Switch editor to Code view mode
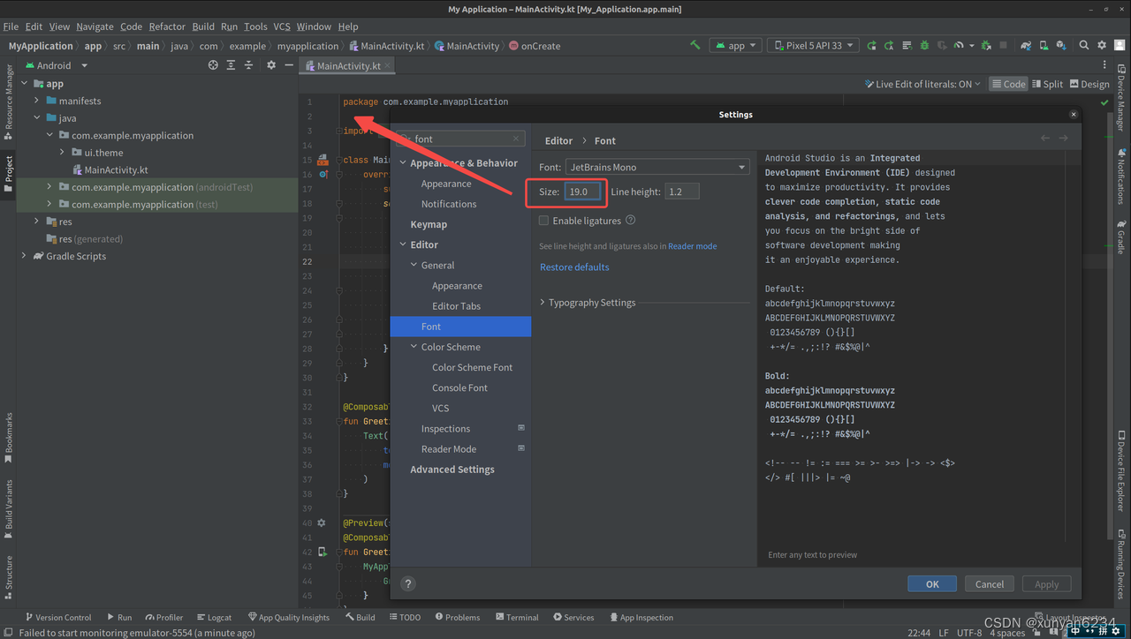 click(1008, 84)
